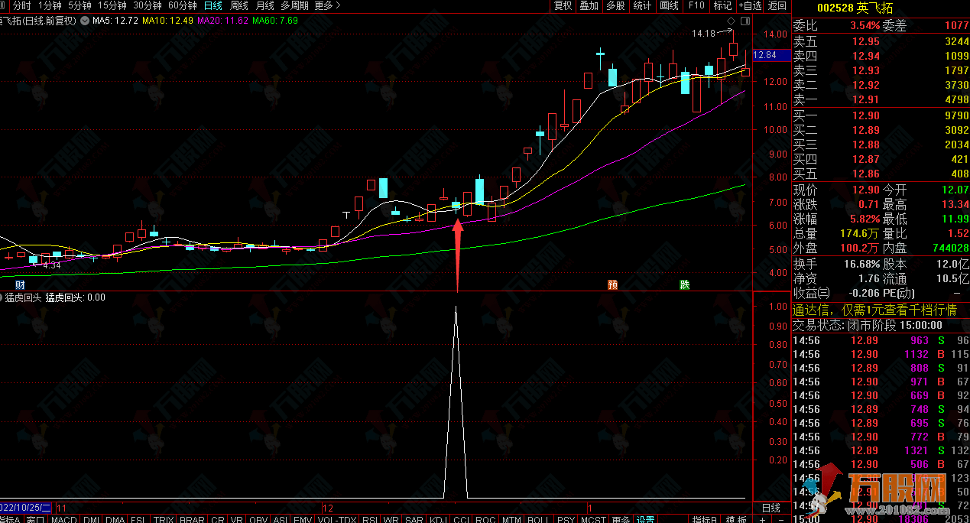Select the 月线 monthly period
970x523 pixels.
coord(264,5)
